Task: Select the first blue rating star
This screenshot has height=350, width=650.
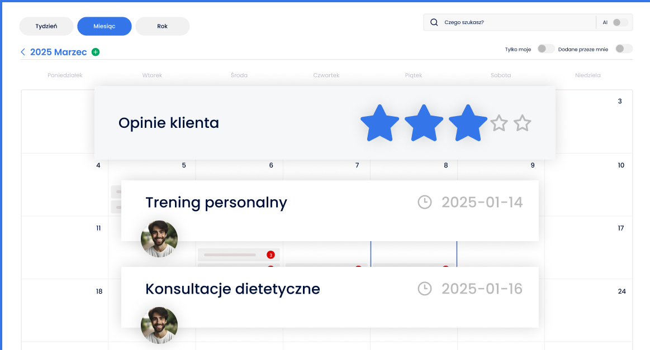Action: click(380, 123)
